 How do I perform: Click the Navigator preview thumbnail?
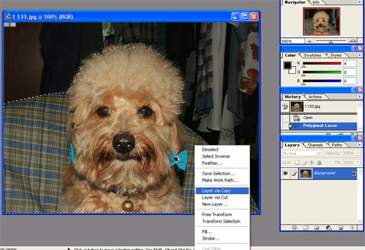[x=321, y=21]
